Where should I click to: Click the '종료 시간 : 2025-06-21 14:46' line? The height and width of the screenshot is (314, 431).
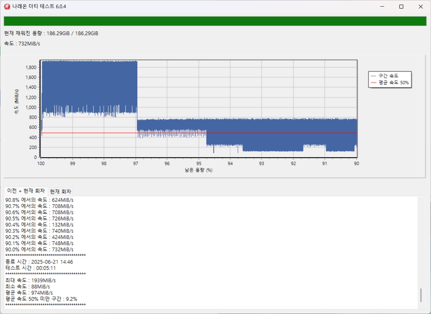tap(39, 262)
